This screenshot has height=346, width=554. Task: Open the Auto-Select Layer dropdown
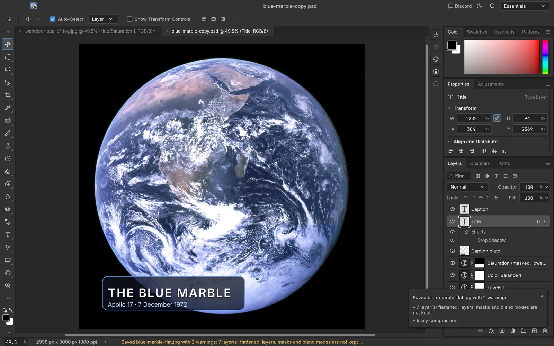click(x=102, y=19)
